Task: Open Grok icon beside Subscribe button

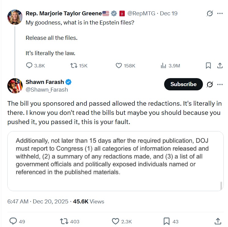Action: pos(210,85)
